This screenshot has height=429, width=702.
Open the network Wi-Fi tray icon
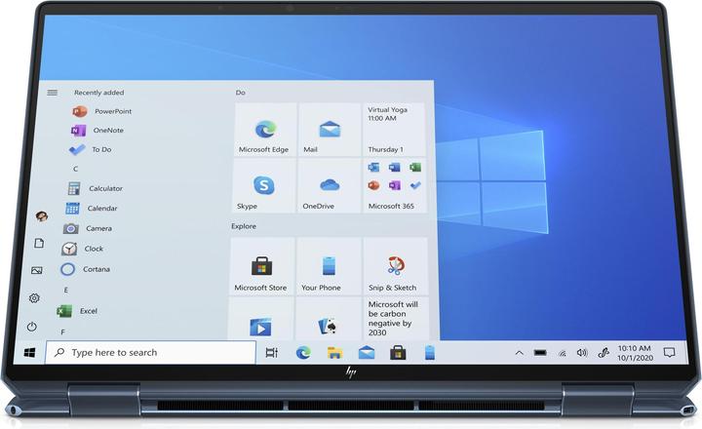[x=563, y=353]
